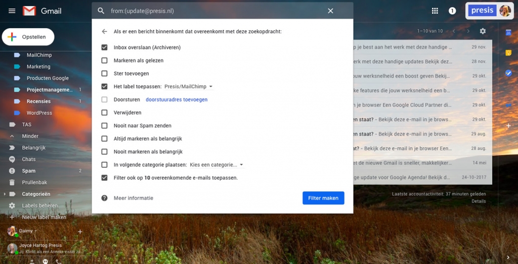Go to the previous page of results
The width and height of the screenshot is (518, 264).
[x=454, y=31]
